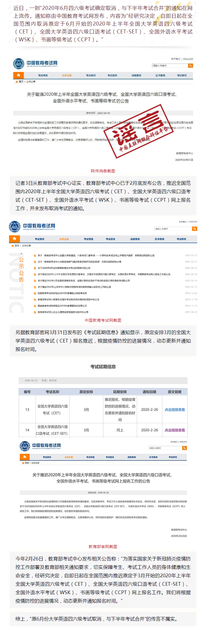Click the 考试延期信息 table heading
This screenshot has width=205, height=629.
click(103, 367)
